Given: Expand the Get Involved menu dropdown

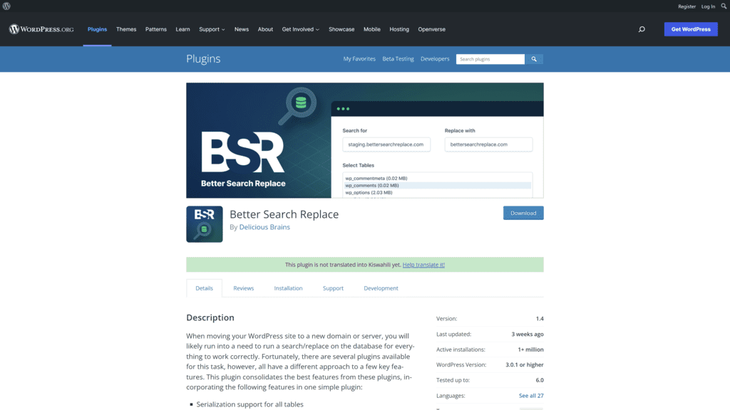Looking at the screenshot, I should coord(300,29).
